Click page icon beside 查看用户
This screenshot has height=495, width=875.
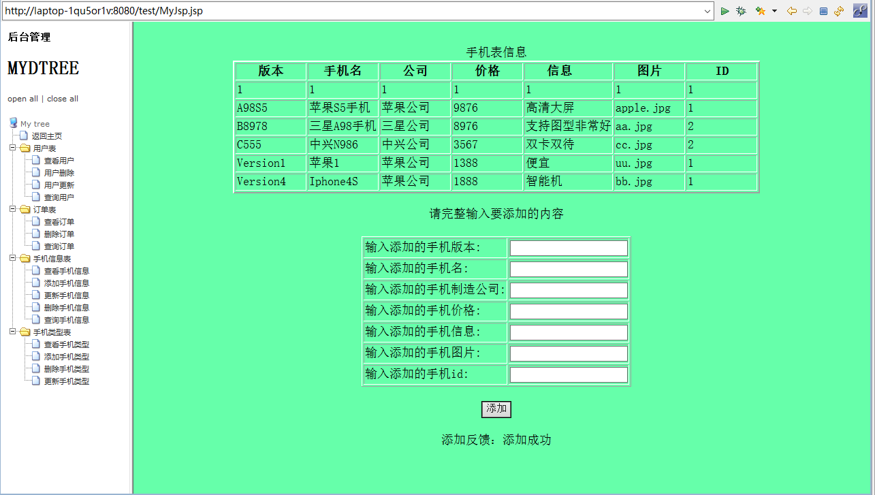36,160
